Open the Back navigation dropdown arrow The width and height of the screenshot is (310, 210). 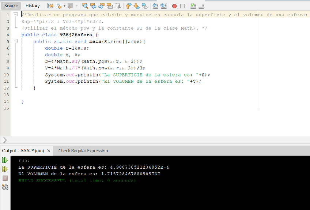(x=65, y=6)
